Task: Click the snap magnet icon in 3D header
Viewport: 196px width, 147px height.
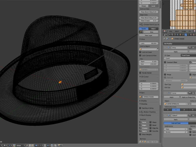Action: tap(45, 145)
